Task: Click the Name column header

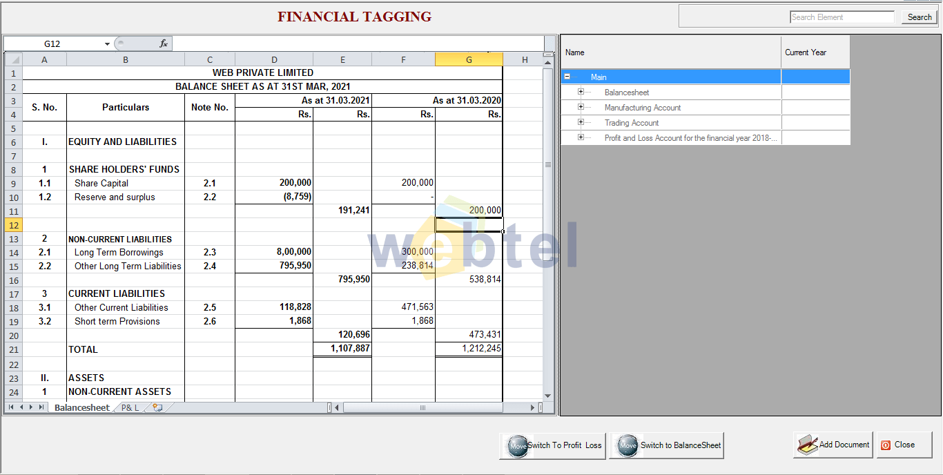Action: point(671,52)
